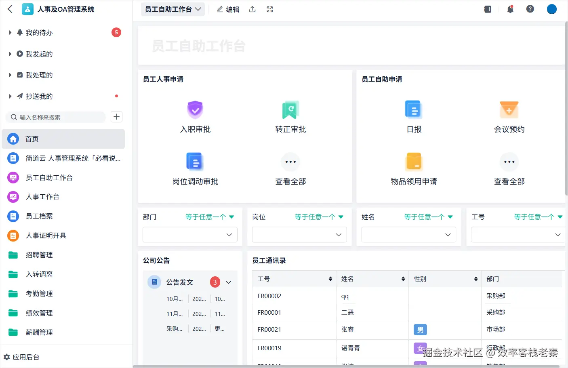Open the notification bell in top bar
This screenshot has height=368, width=568.
[510, 9]
